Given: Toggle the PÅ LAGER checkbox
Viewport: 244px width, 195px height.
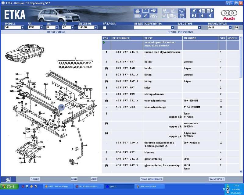Looking at the screenshot, I should pos(105,27).
